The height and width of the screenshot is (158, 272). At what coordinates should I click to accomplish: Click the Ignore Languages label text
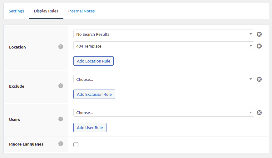coord(26,144)
